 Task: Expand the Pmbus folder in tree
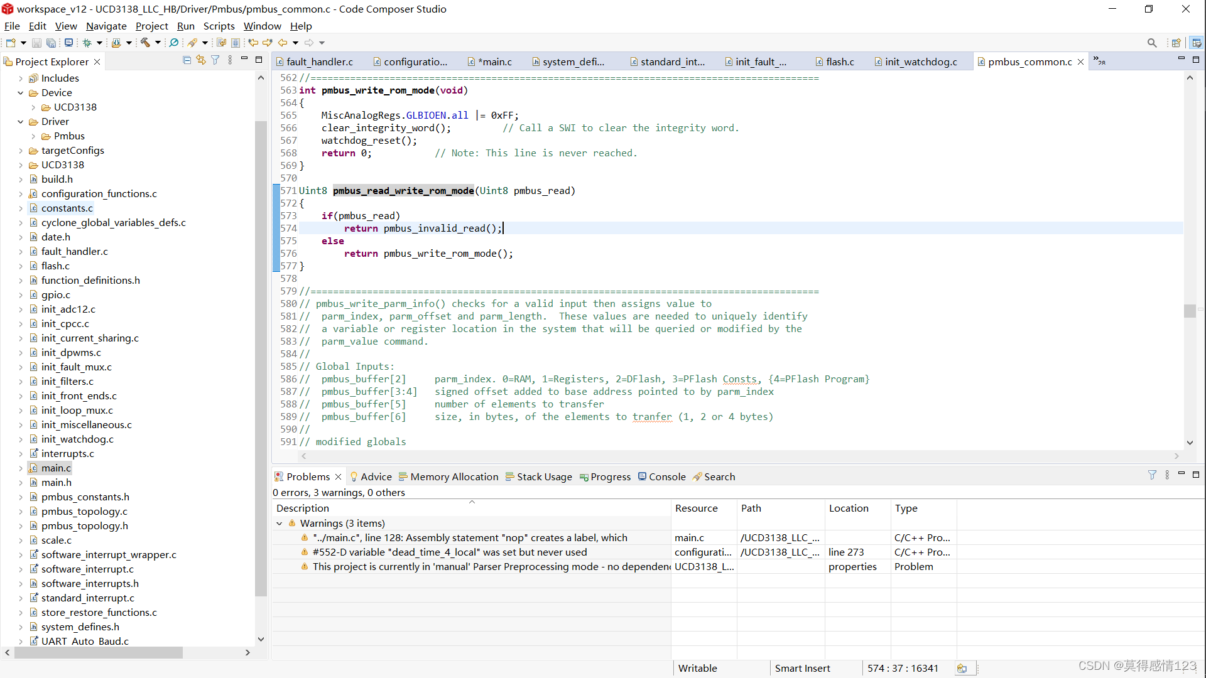coord(33,136)
